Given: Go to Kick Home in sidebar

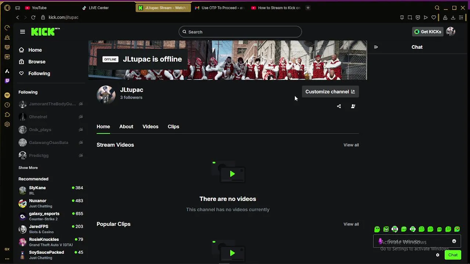Looking at the screenshot, I should (35, 50).
